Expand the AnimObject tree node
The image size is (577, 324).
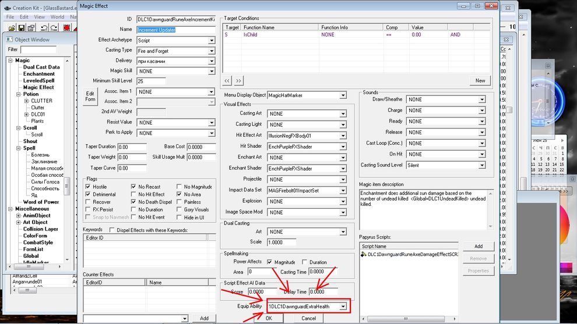(18, 216)
